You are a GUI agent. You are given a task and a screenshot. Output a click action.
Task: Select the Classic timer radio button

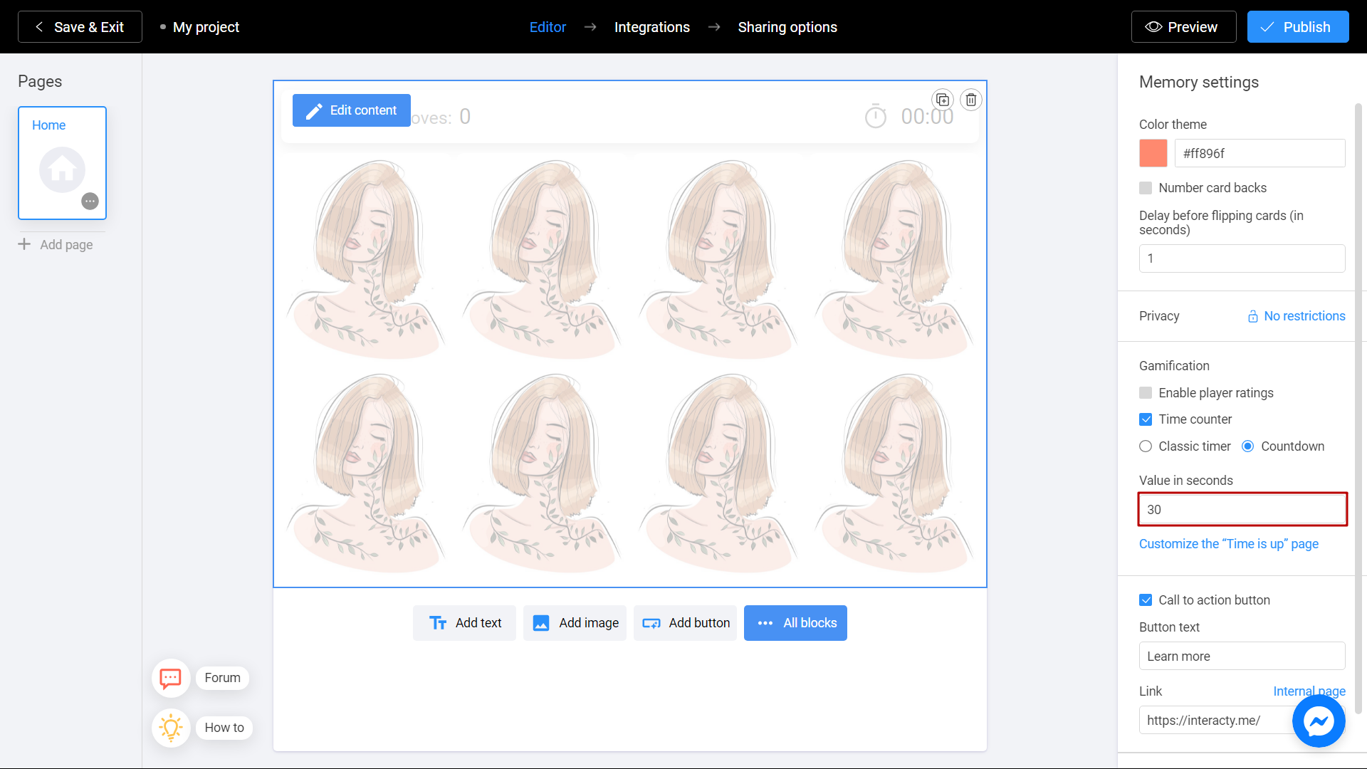coord(1146,446)
